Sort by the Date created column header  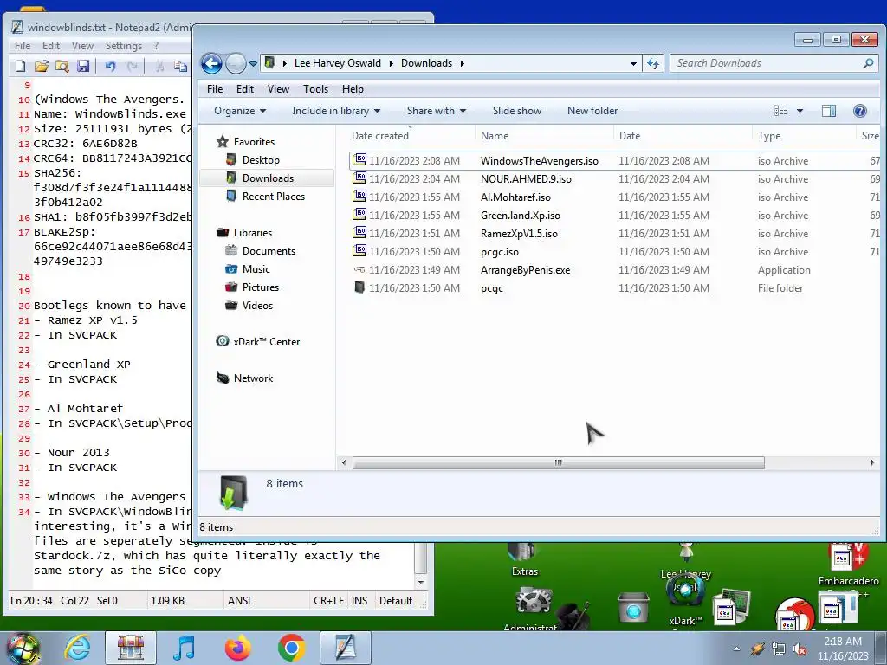click(x=411, y=136)
